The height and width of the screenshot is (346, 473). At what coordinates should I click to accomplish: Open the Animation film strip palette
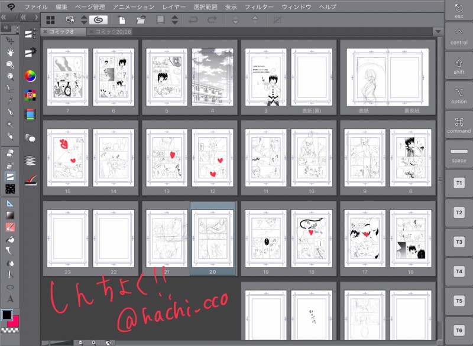(x=30, y=114)
